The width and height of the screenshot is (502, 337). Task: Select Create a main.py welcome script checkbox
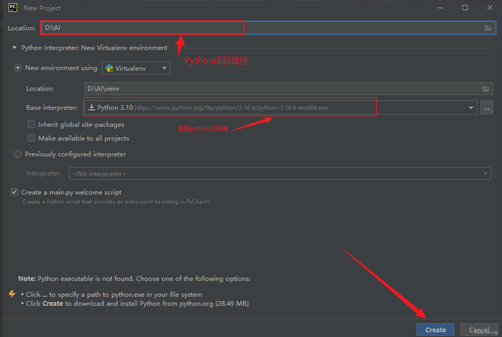pyautogui.click(x=14, y=192)
